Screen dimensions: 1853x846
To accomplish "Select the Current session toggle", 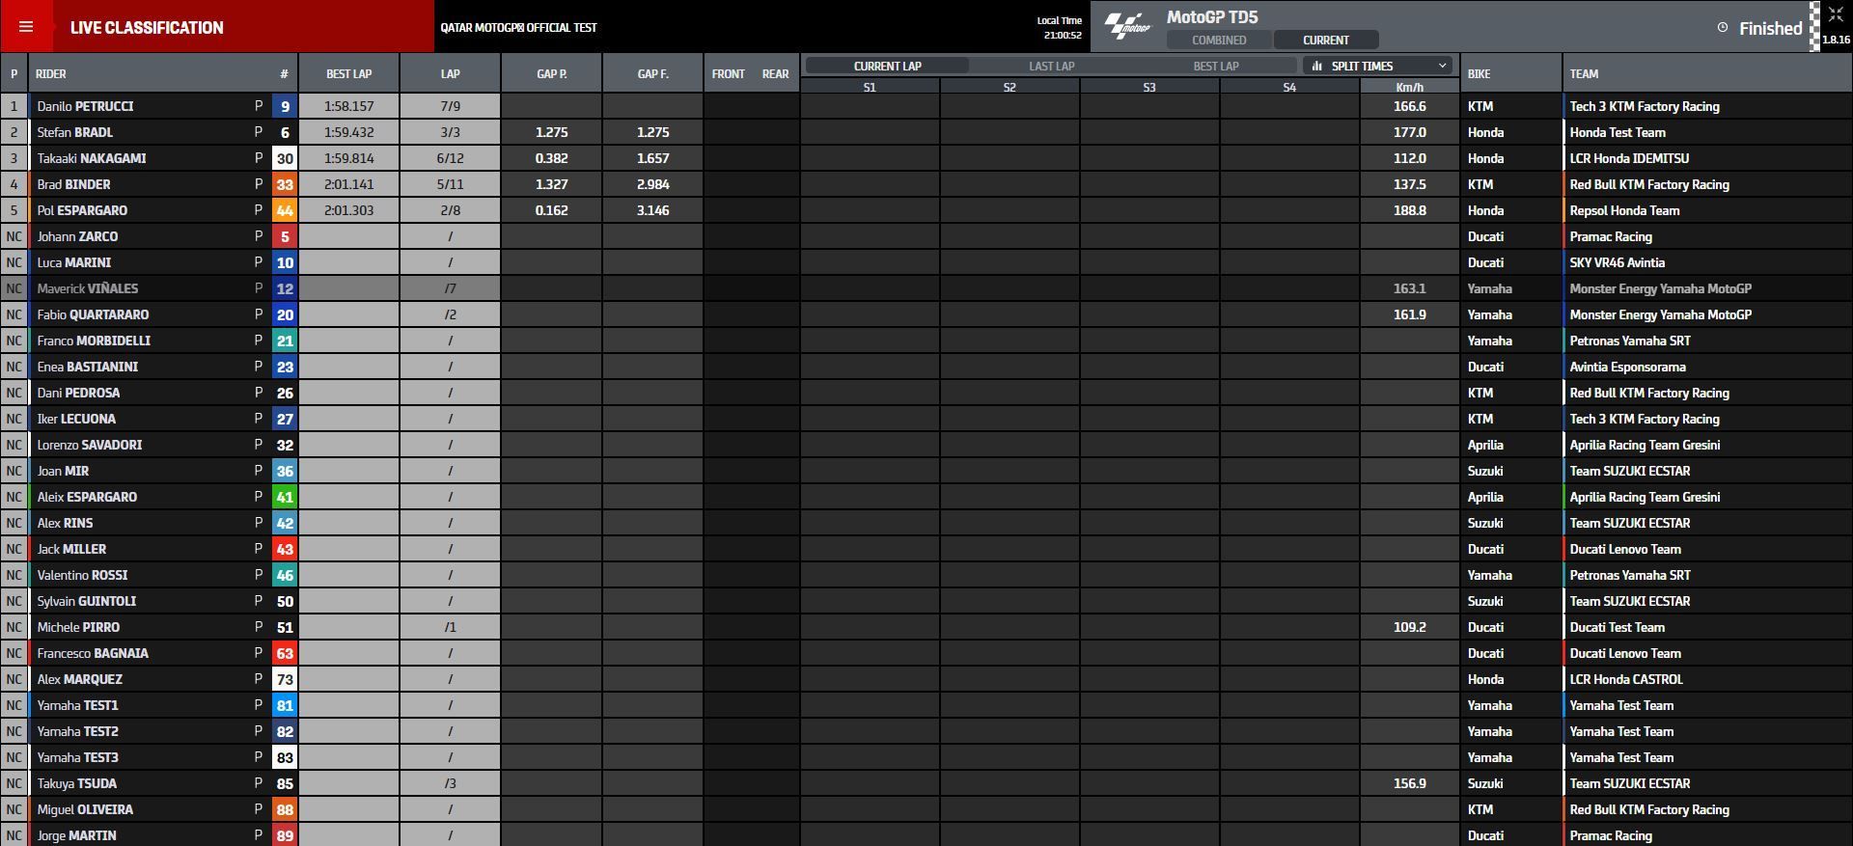I will [1325, 41].
